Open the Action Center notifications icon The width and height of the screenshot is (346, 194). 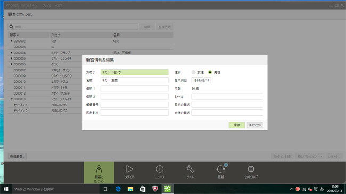[x=316, y=189]
